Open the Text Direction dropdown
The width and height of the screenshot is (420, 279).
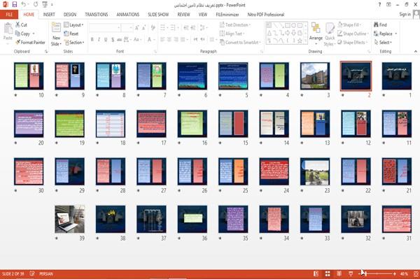tap(235, 25)
